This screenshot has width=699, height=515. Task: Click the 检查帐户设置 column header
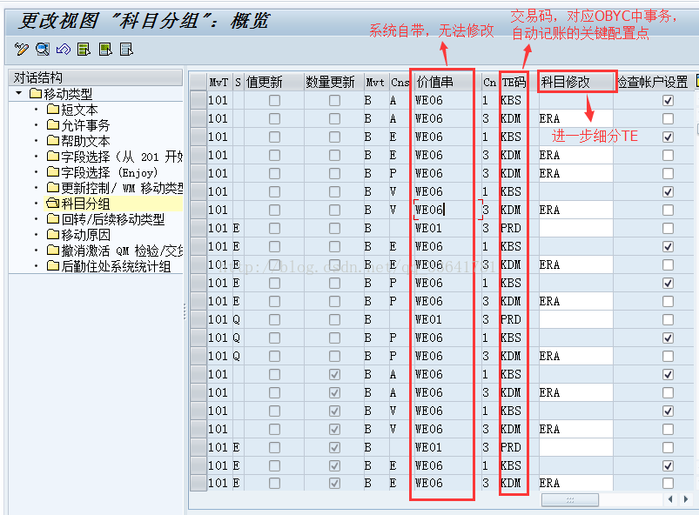[x=653, y=82]
